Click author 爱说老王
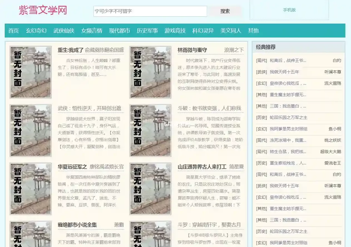Viewport: 351px width, 247px height. click(333, 163)
